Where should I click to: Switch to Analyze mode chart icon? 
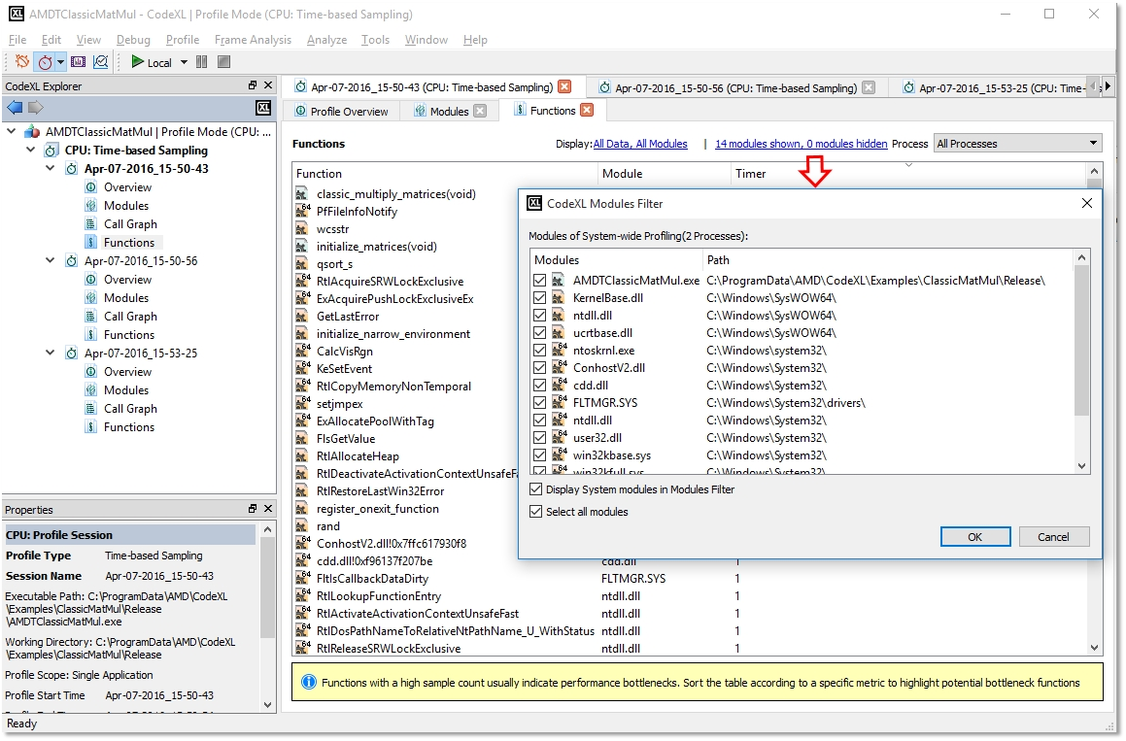(x=100, y=62)
